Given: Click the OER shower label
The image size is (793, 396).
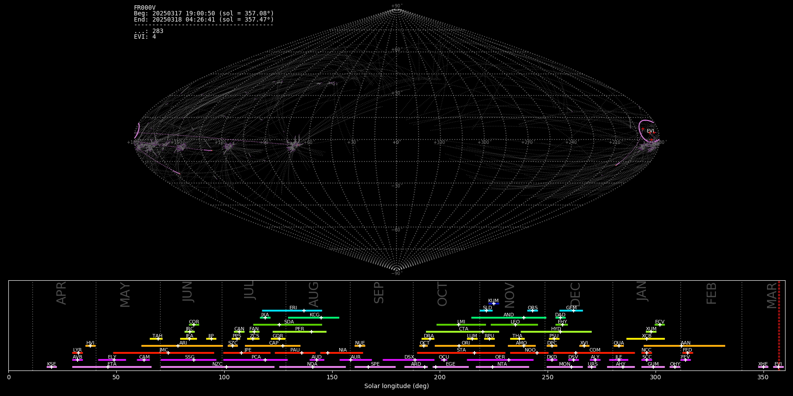Looking at the screenshot, I should [x=500, y=357].
